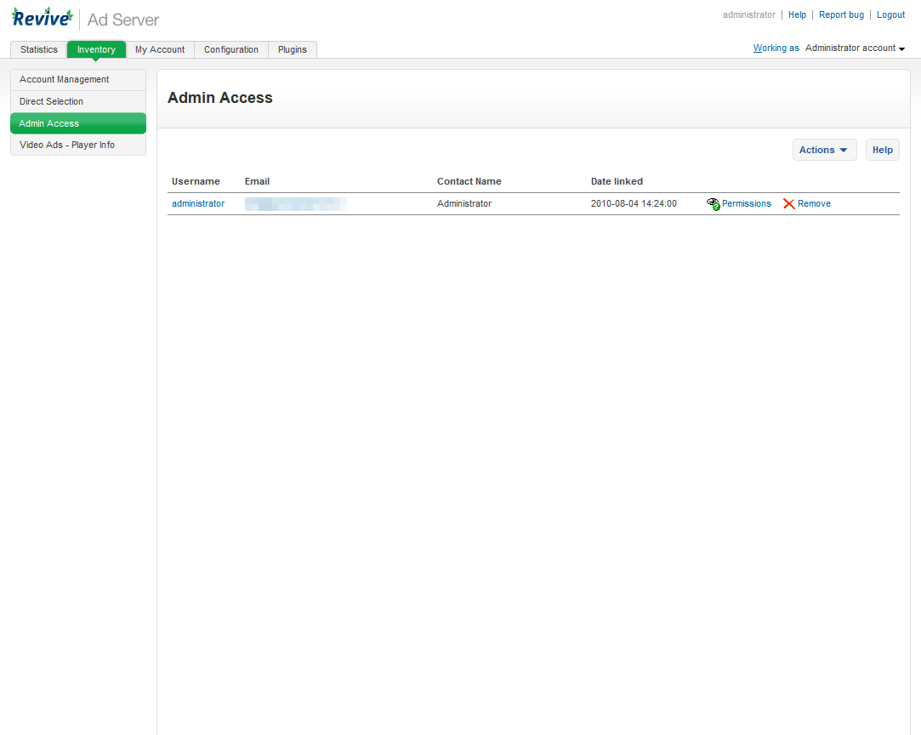921x735 pixels.
Task: Switch to the Statistics tab
Action: 38,49
